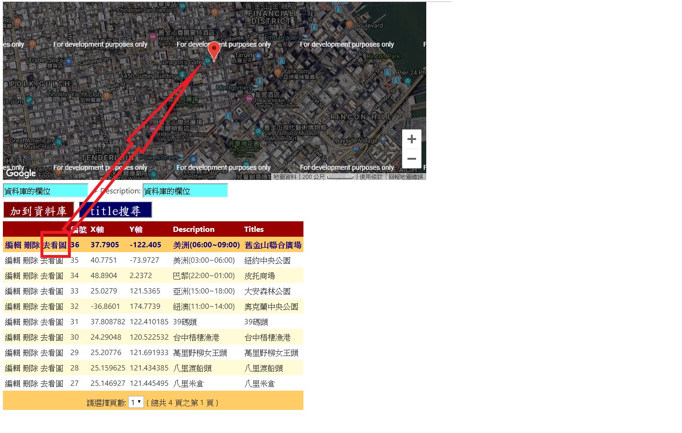682x433 pixels.
Task: Select the 大安森林公園 title cell
Action: pos(267,291)
